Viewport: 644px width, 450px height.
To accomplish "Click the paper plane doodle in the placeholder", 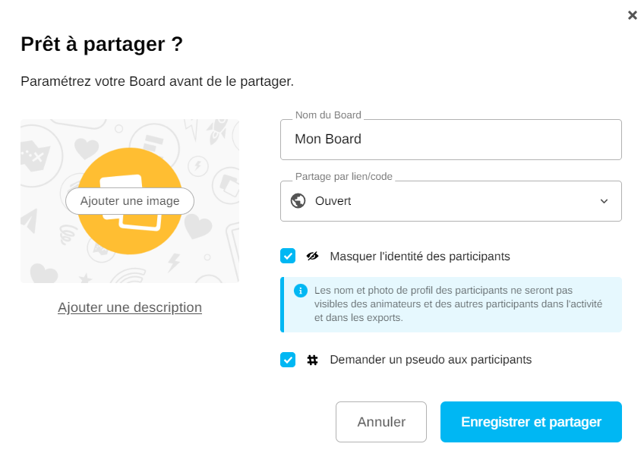I will tap(29, 220).
